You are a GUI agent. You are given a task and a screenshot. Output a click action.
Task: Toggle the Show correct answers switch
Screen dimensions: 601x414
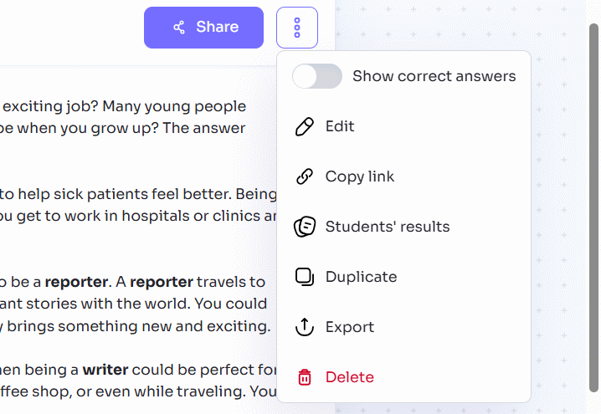coord(317,76)
